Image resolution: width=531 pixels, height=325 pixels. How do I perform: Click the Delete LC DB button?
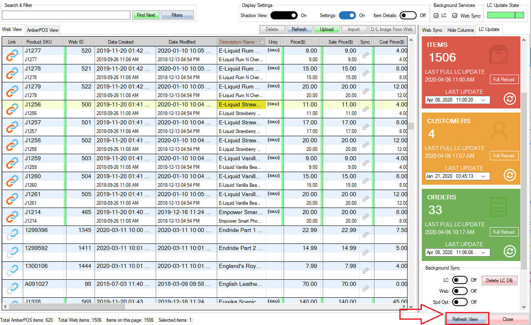(499, 281)
